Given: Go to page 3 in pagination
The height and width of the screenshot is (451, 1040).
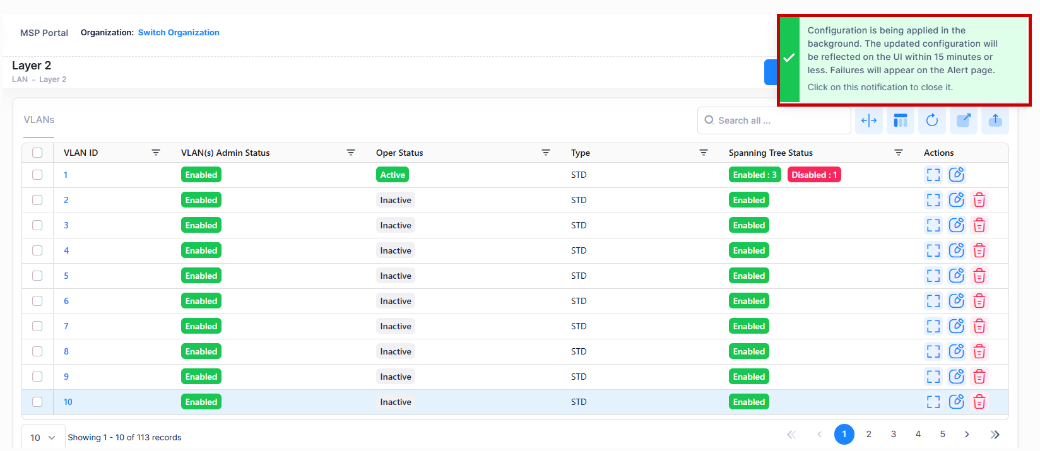Looking at the screenshot, I should [894, 434].
